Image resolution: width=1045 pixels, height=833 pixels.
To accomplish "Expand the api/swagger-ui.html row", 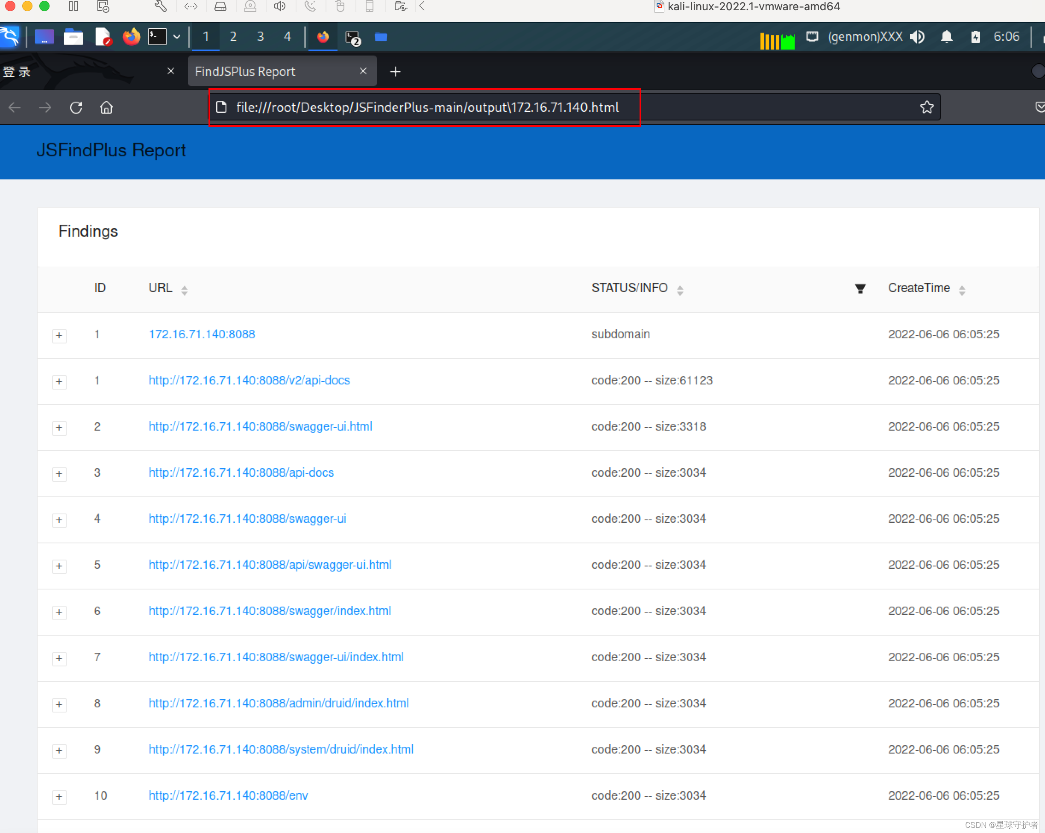I will (x=59, y=566).
